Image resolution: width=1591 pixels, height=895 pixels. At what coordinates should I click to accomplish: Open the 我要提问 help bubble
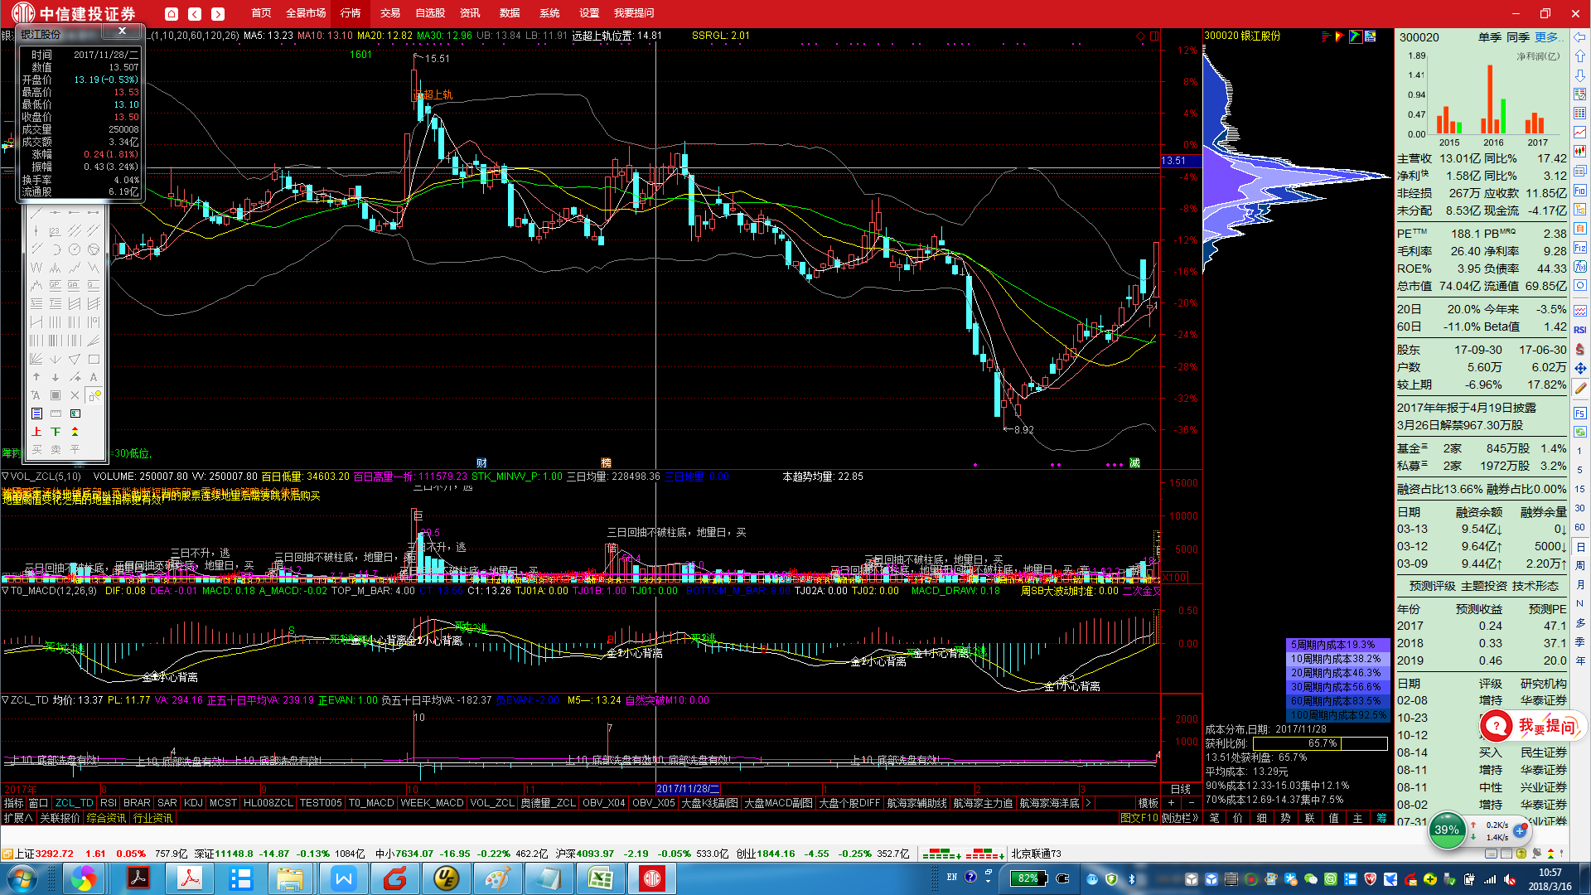pos(1534,727)
